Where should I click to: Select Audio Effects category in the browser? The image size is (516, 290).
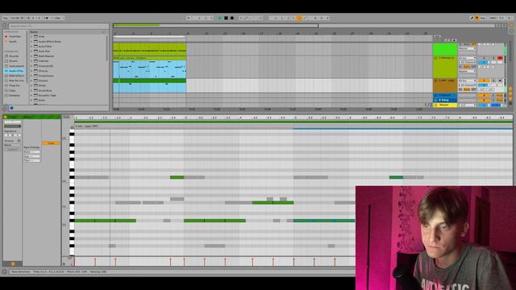(x=15, y=71)
